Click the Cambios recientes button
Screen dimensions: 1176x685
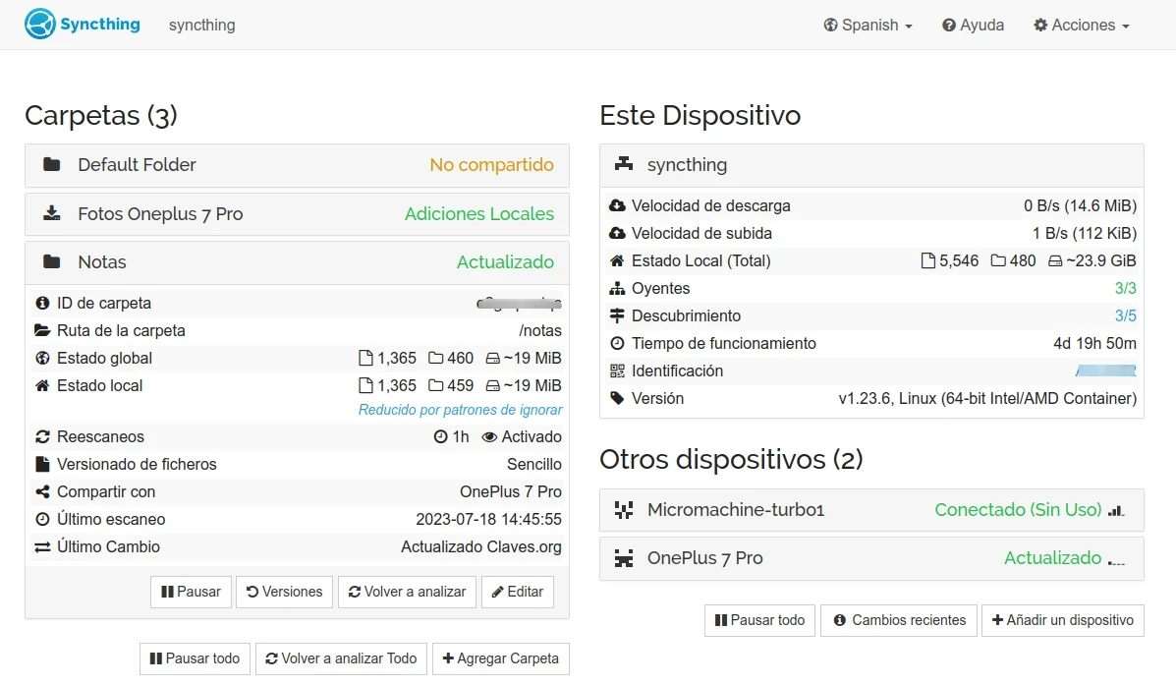point(898,620)
